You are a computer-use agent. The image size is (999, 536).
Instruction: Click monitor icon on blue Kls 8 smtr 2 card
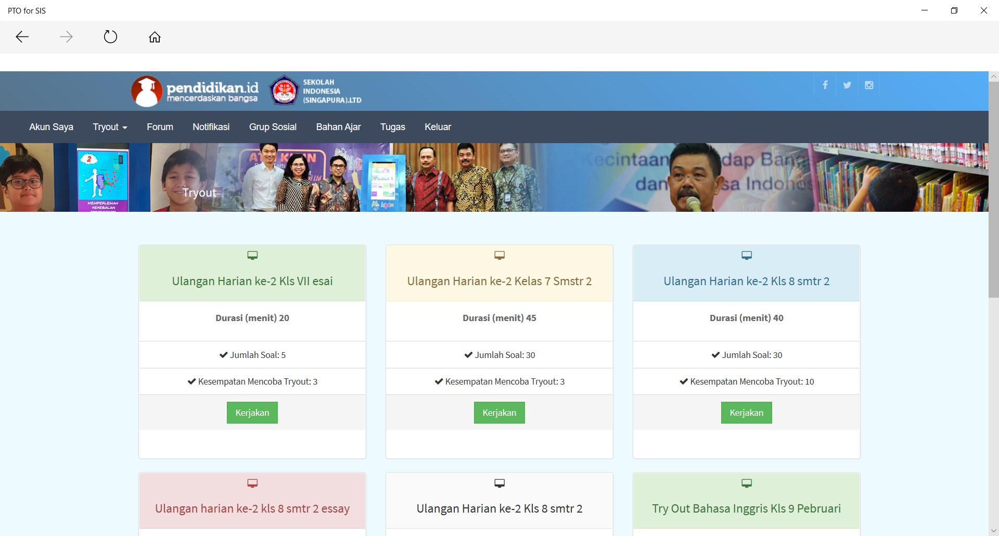[x=747, y=255]
